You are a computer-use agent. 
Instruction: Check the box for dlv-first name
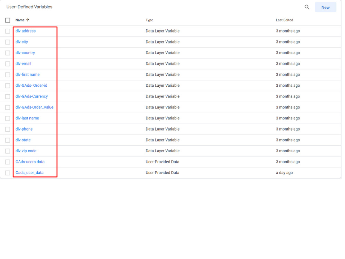[x=8, y=75]
